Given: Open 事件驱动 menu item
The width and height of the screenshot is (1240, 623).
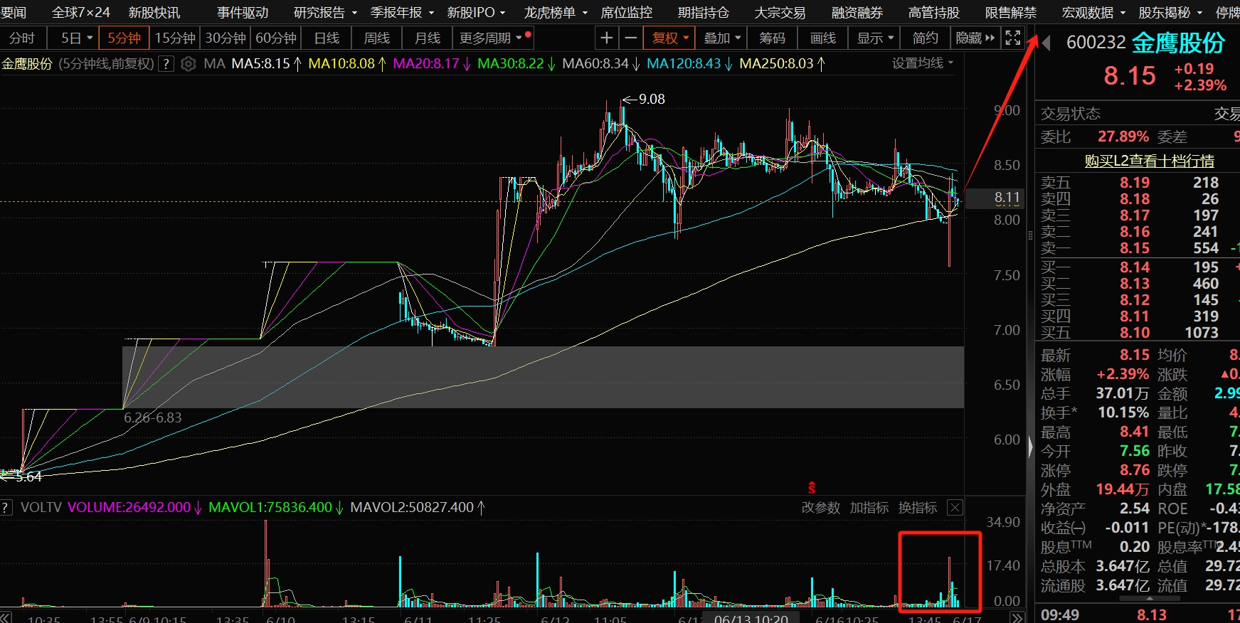Looking at the screenshot, I should pos(243,13).
